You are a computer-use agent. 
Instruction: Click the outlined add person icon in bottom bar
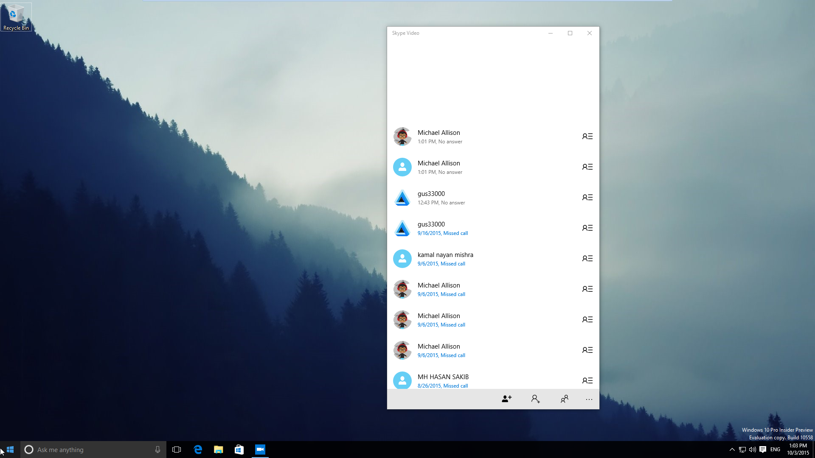(535, 399)
